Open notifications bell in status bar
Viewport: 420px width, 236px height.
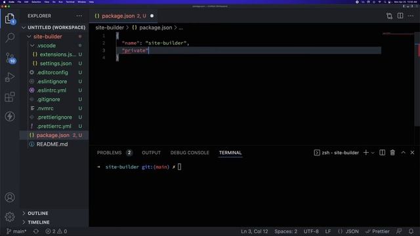tap(411, 231)
